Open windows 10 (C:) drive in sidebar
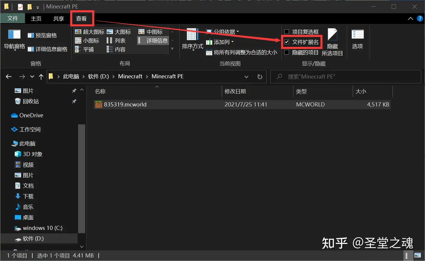Screen dimensions: 425x261 click(38, 228)
